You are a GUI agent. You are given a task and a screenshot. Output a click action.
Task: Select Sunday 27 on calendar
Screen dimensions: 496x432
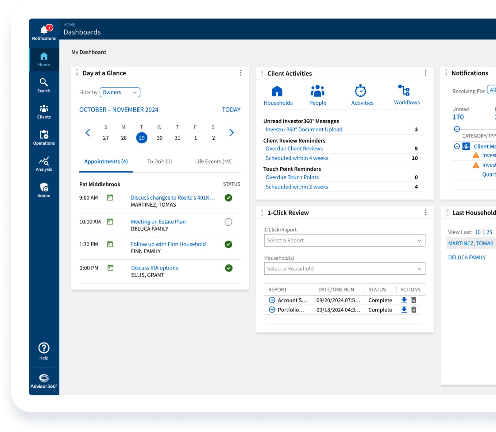106,138
